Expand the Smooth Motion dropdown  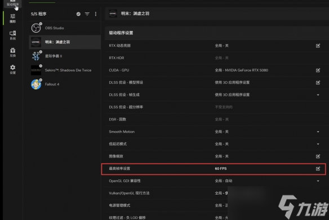pos(318,132)
